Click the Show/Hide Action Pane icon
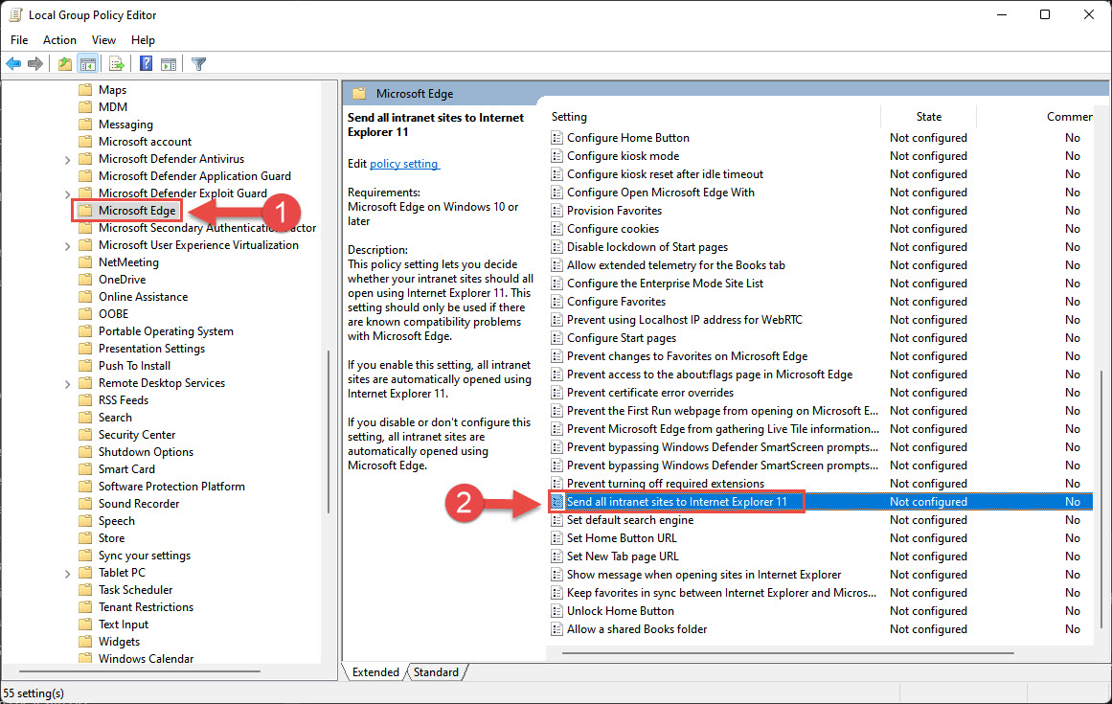1112x704 pixels. (x=169, y=64)
